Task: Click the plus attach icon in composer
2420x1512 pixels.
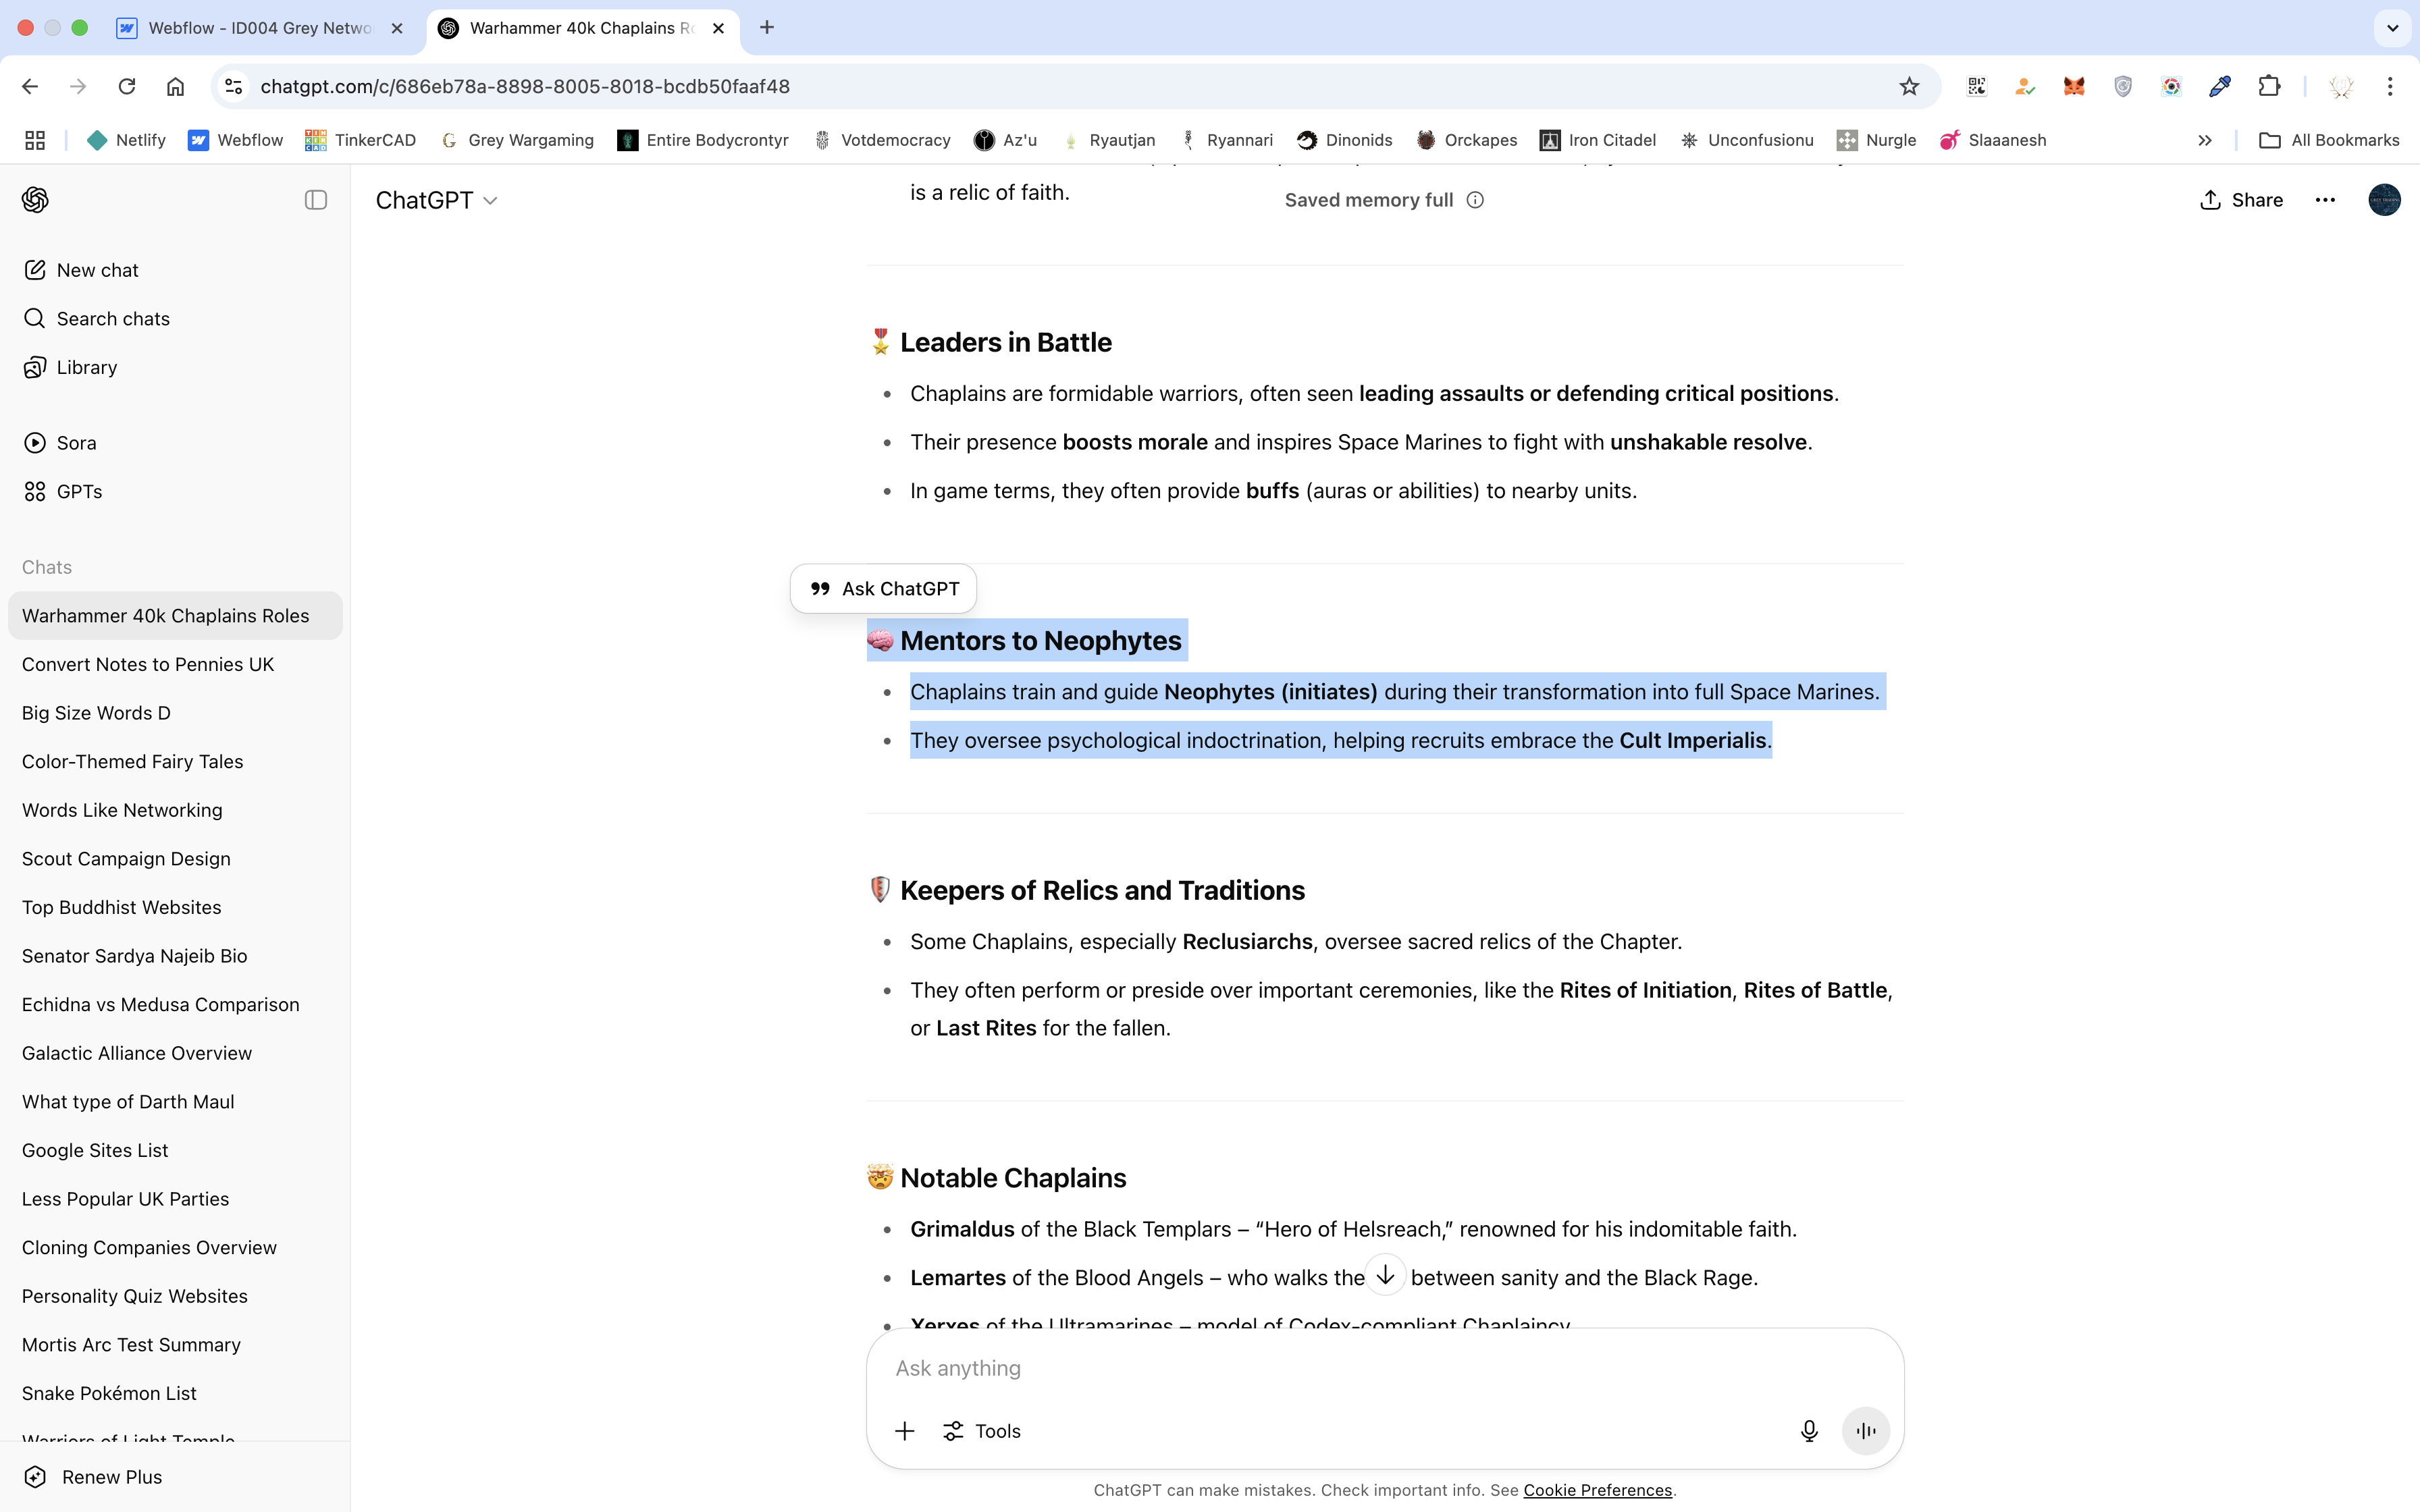Action: pyautogui.click(x=904, y=1431)
